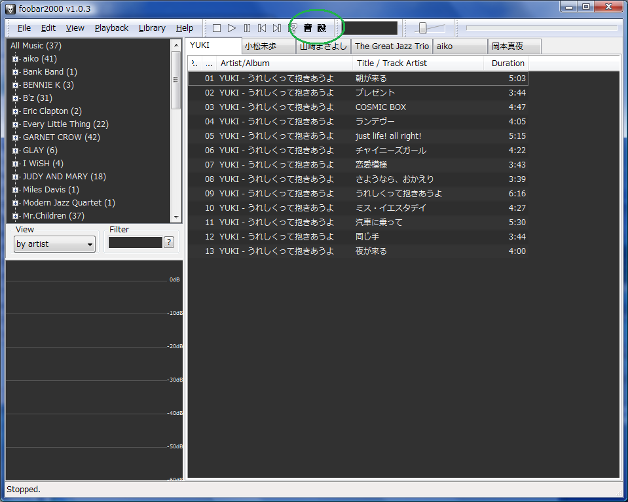Expand the I WiSH (4) node
The height and width of the screenshot is (502, 628).
[15, 164]
